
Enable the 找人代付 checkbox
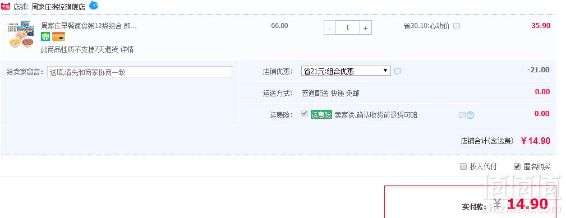coord(463,166)
